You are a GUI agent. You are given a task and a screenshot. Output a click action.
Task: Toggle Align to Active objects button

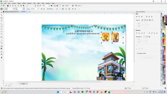pos(142,20)
